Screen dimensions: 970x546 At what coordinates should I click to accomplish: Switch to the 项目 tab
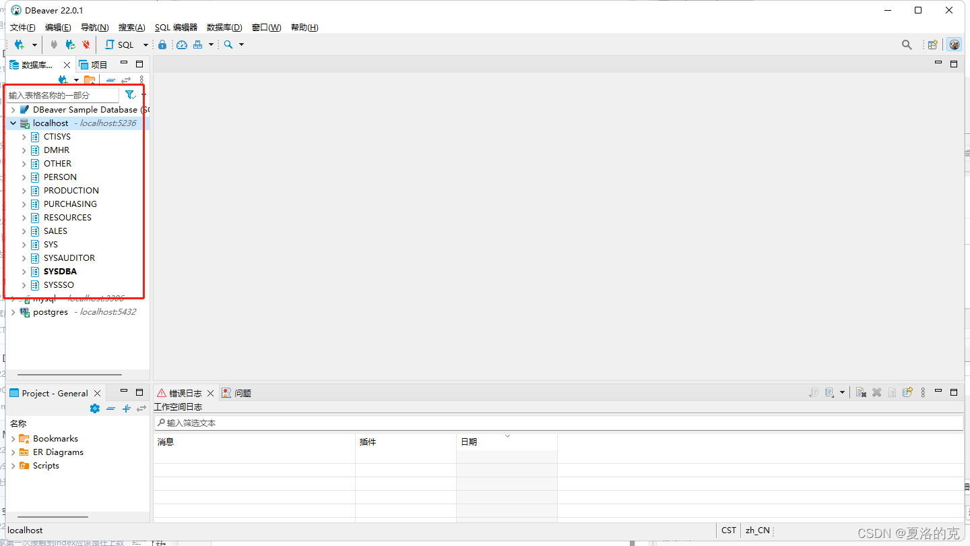click(93, 65)
